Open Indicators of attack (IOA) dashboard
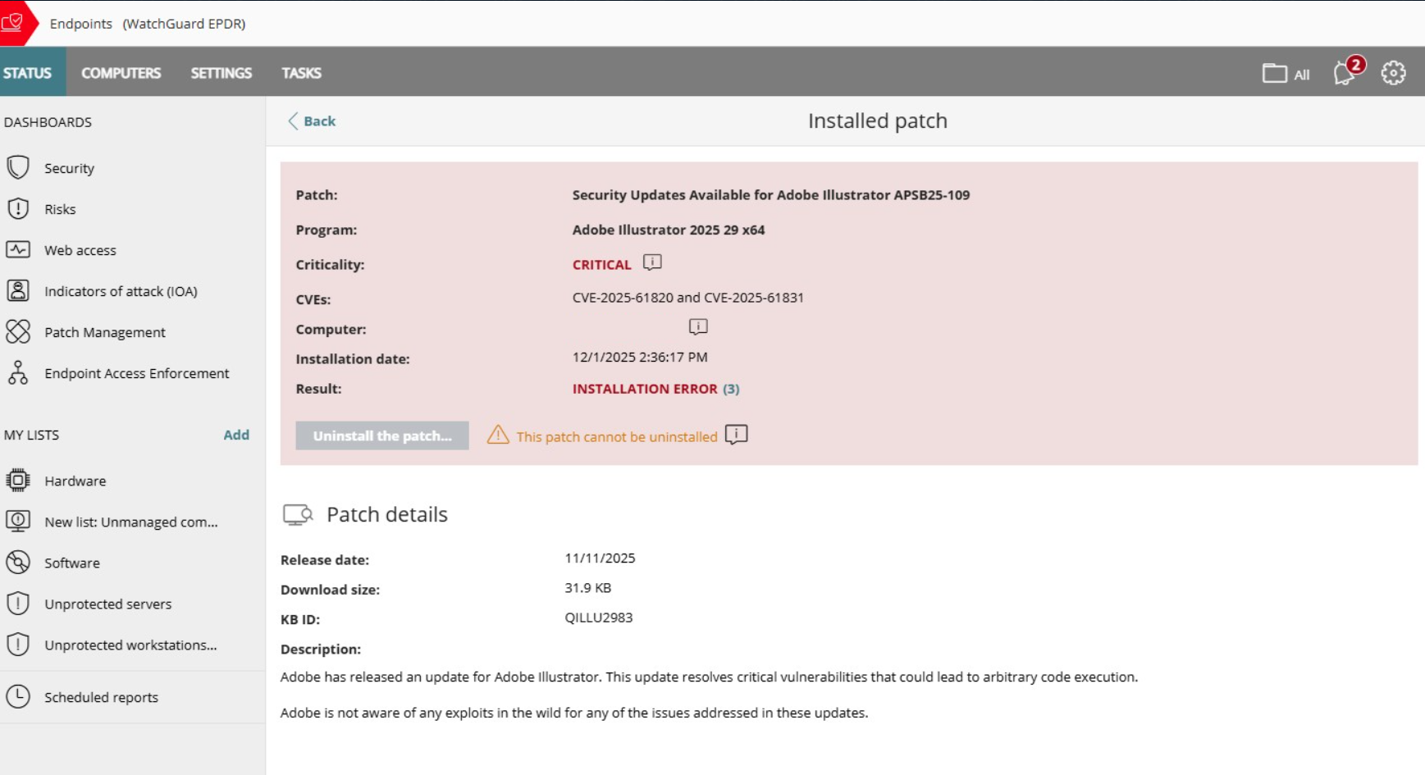The width and height of the screenshot is (1425, 775). coord(120,291)
